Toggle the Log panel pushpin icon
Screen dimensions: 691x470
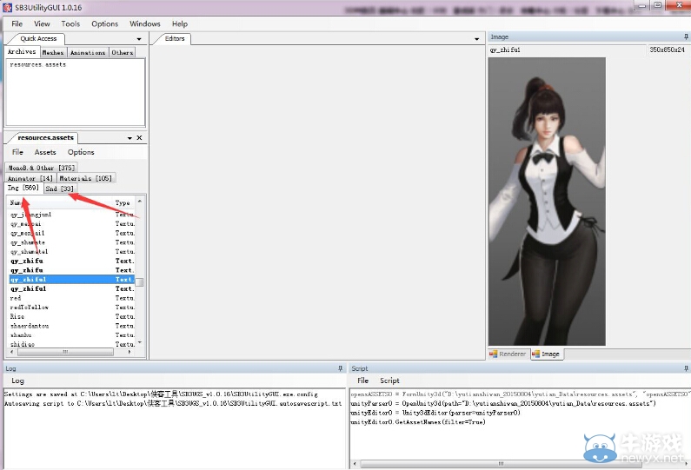click(x=340, y=368)
